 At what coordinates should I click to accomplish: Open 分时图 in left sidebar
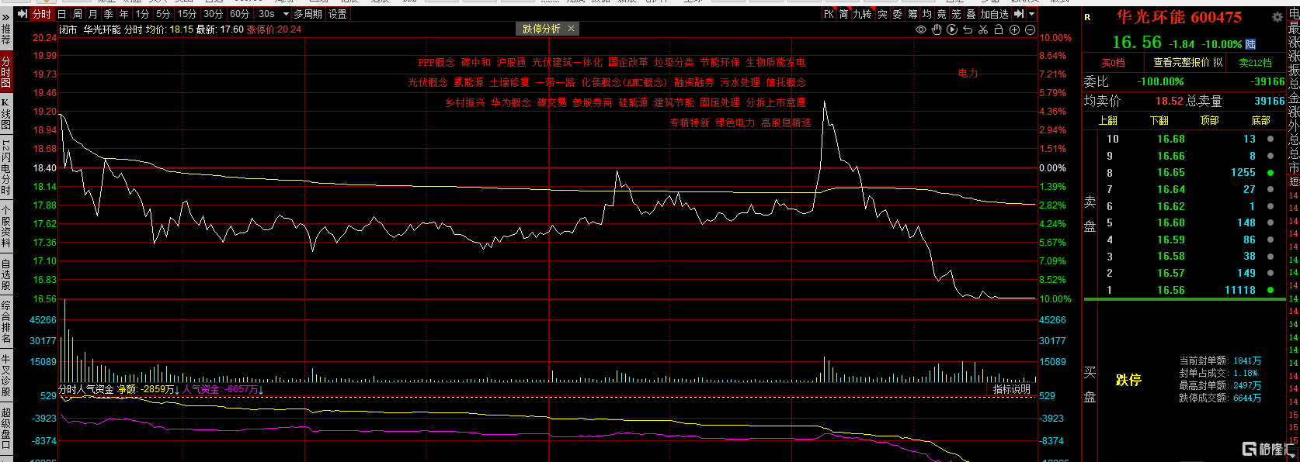(x=5, y=71)
